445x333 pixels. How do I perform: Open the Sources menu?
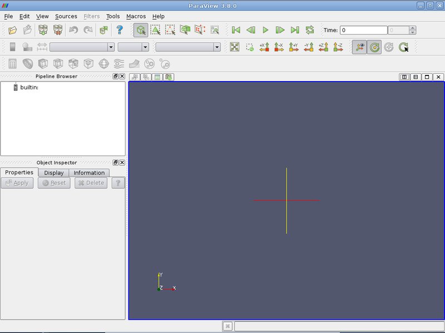pos(66,17)
